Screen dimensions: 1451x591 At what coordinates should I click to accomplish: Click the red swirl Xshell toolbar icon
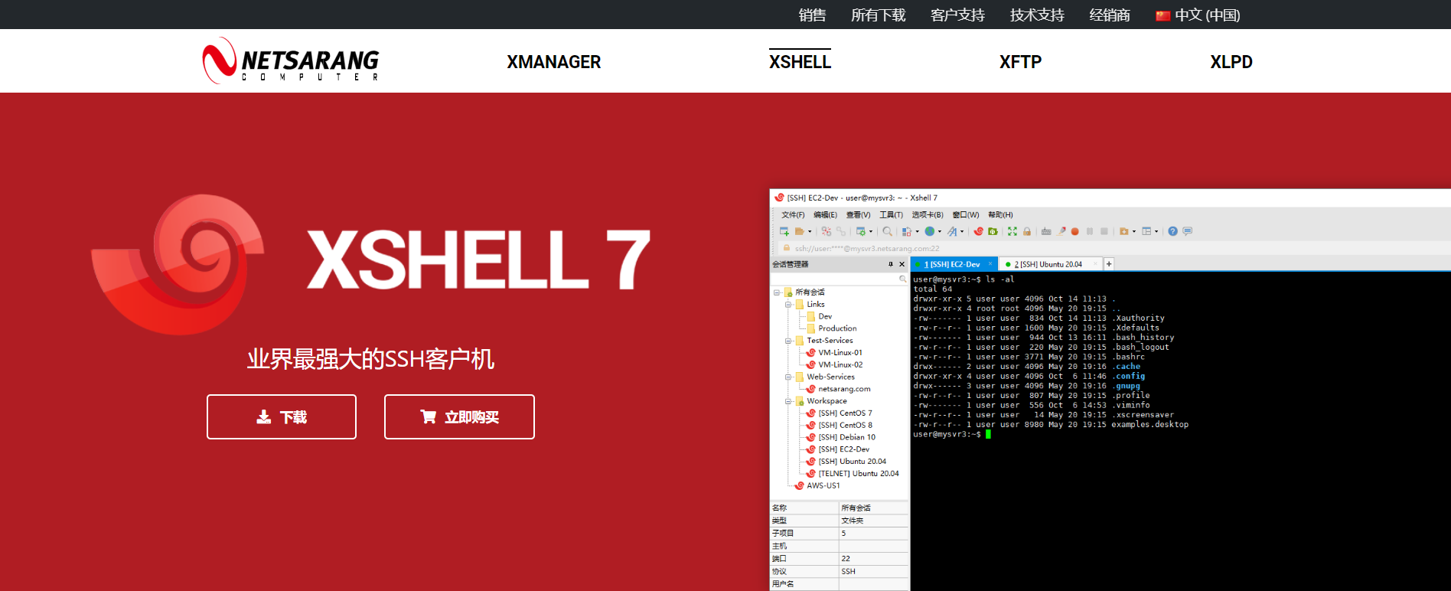(979, 231)
